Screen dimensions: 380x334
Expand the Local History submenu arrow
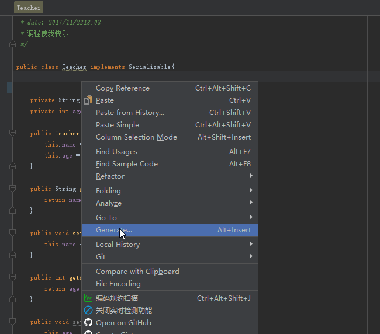[251, 244]
